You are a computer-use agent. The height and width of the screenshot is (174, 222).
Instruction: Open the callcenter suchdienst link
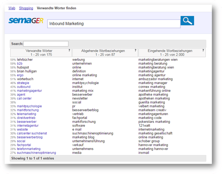click(32, 133)
